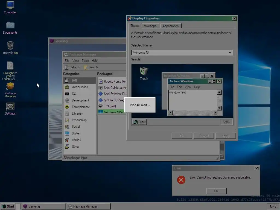Open the Tools menu in Package Manager

[x=85, y=61]
